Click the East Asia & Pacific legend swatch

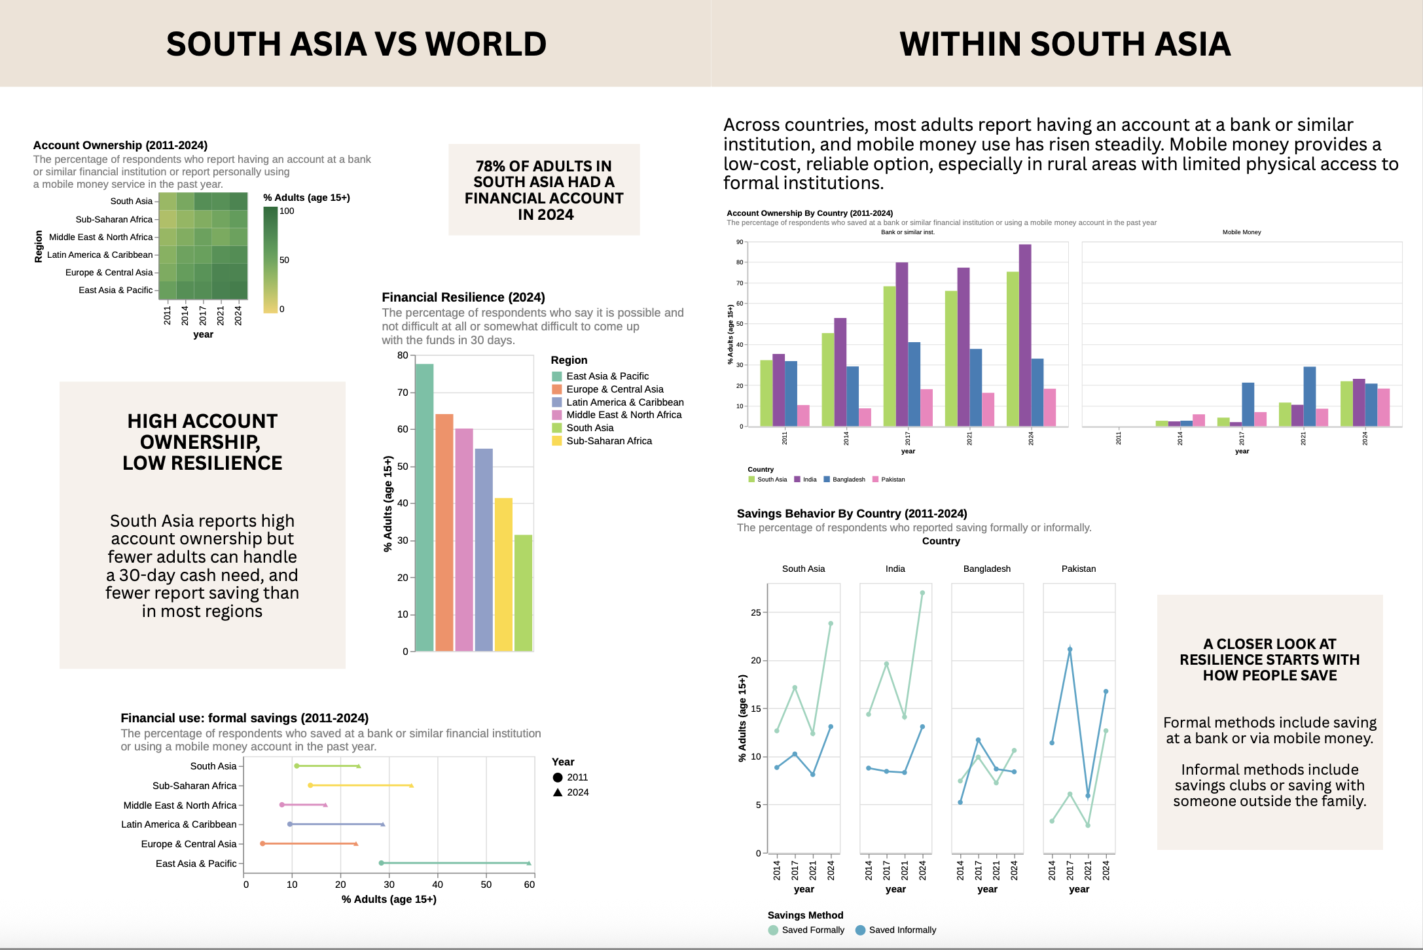pyautogui.click(x=557, y=376)
